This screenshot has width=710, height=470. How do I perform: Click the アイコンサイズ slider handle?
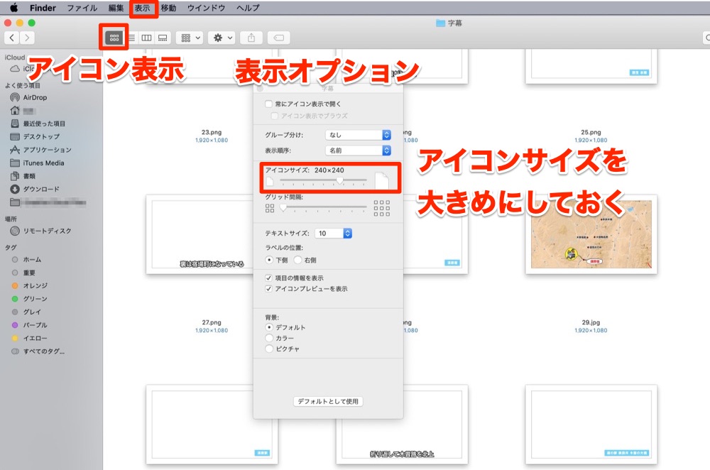[x=339, y=180]
